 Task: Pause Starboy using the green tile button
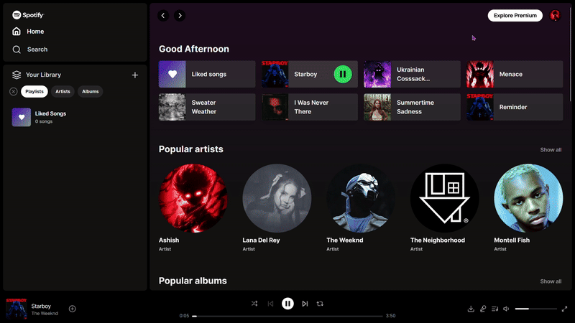click(x=343, y=74)
